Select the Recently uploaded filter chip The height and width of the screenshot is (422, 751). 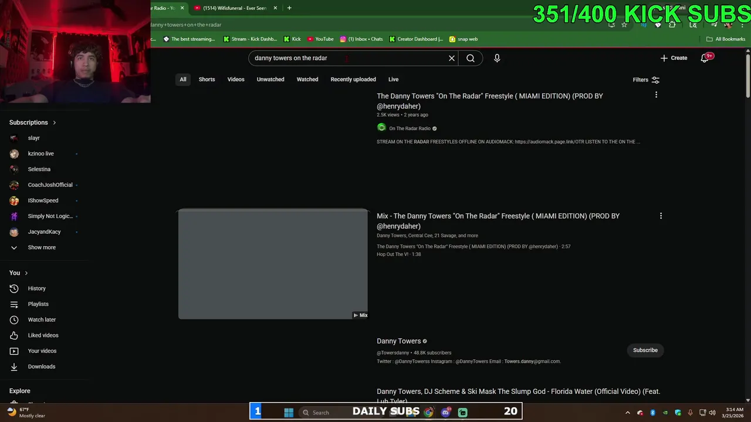click(x=353, y=80)
